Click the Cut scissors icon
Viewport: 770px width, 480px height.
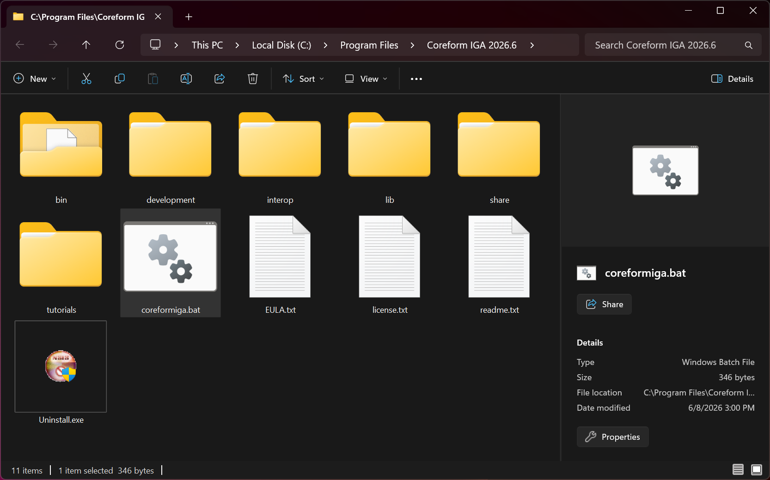click(x=86, y=79)
